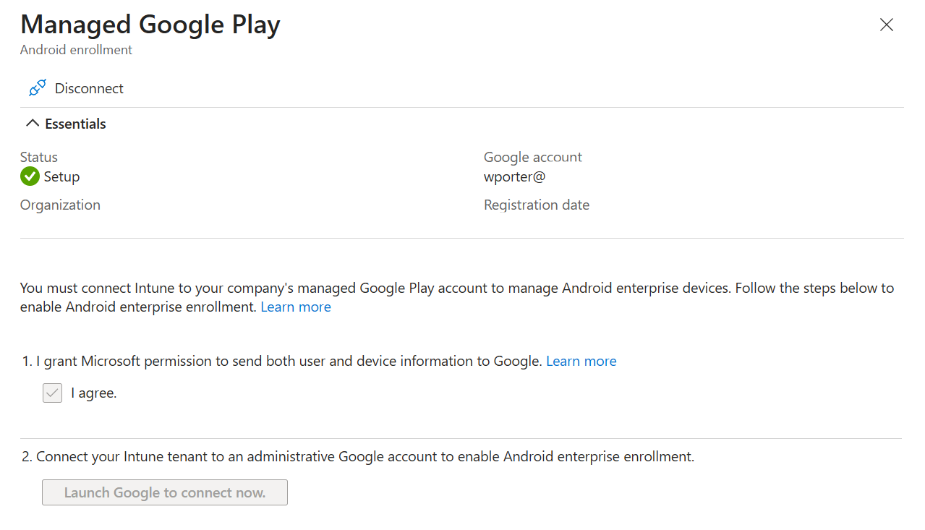Click the Disconnect command label
Screen dimensions: 925x530
(x=89, y=88)
